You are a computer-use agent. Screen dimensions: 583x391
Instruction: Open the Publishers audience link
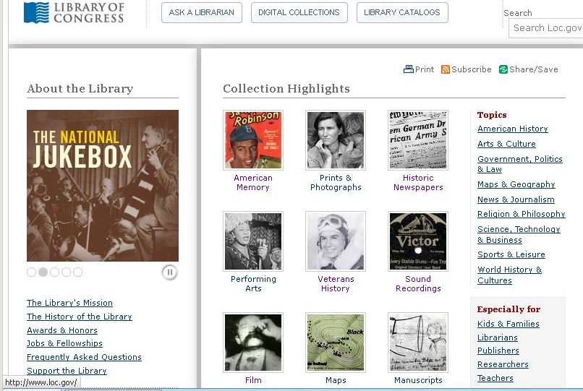tap(498, 351)
